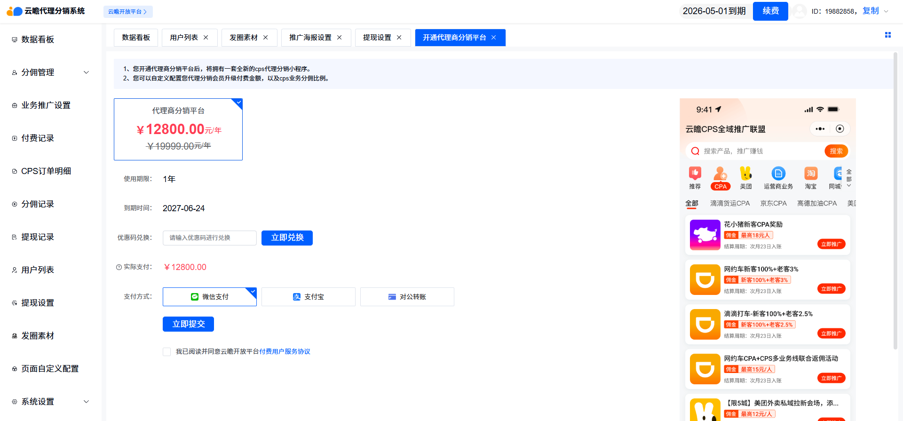Screen dimensions: 903x421
Task: Click the 续费 renew button
Action: [x=770, y=11]
